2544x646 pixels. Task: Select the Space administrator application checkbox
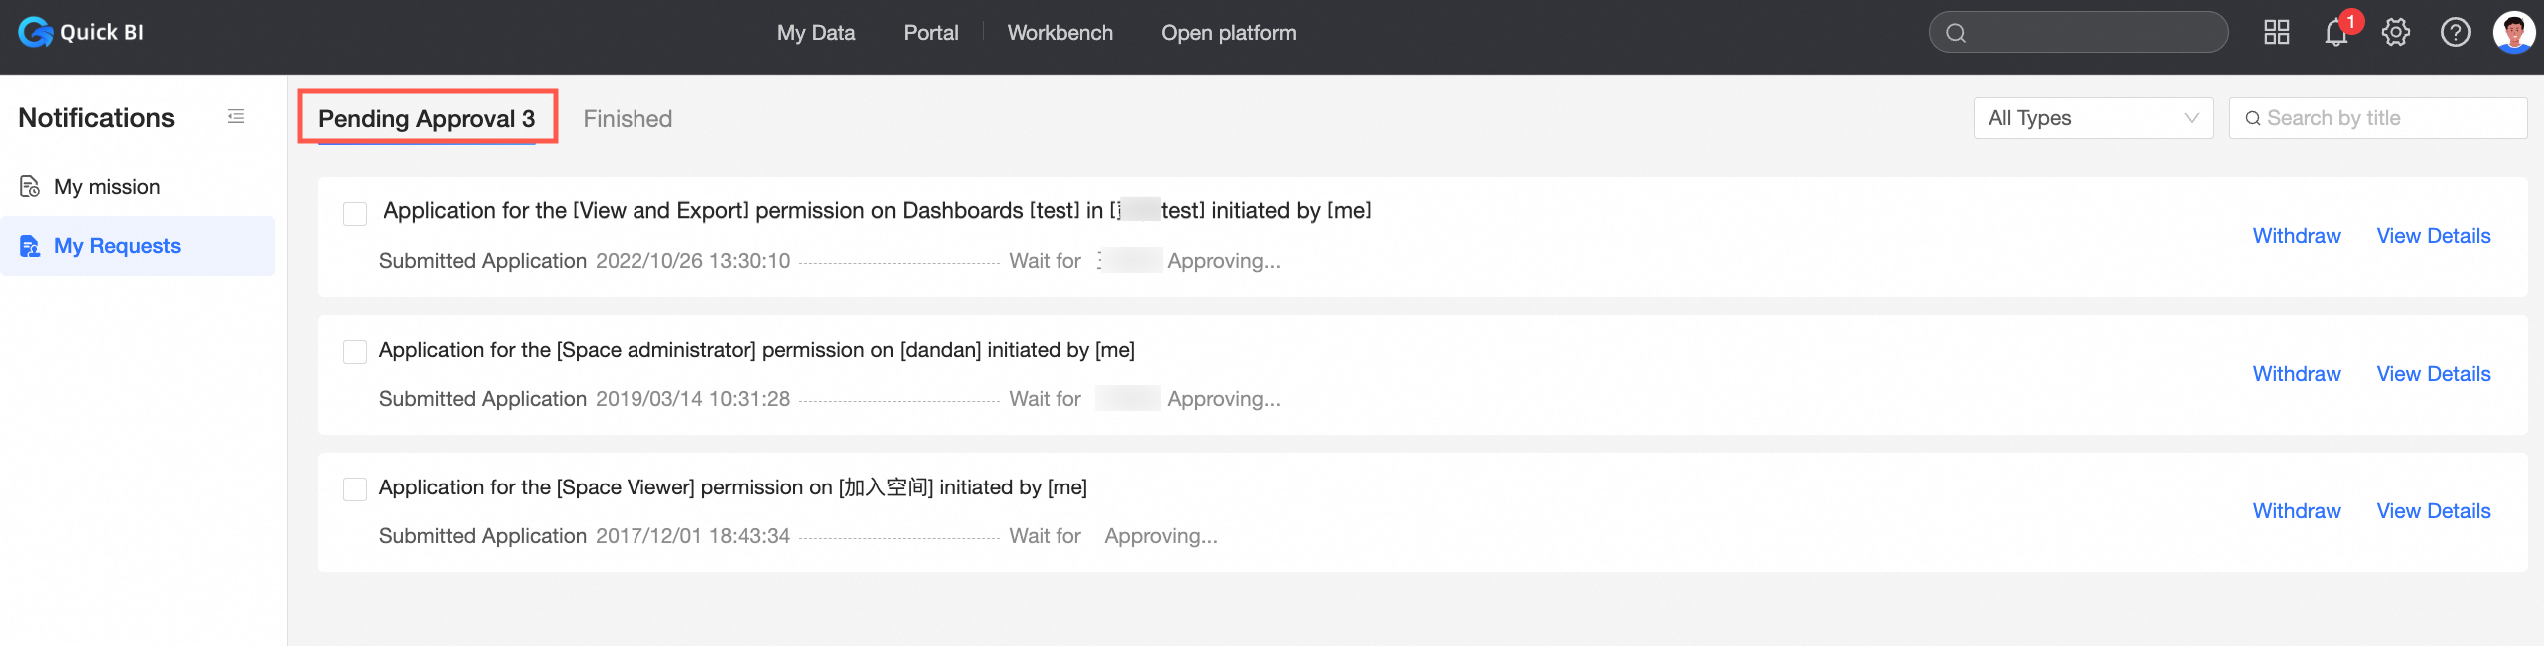pos(355,351)
